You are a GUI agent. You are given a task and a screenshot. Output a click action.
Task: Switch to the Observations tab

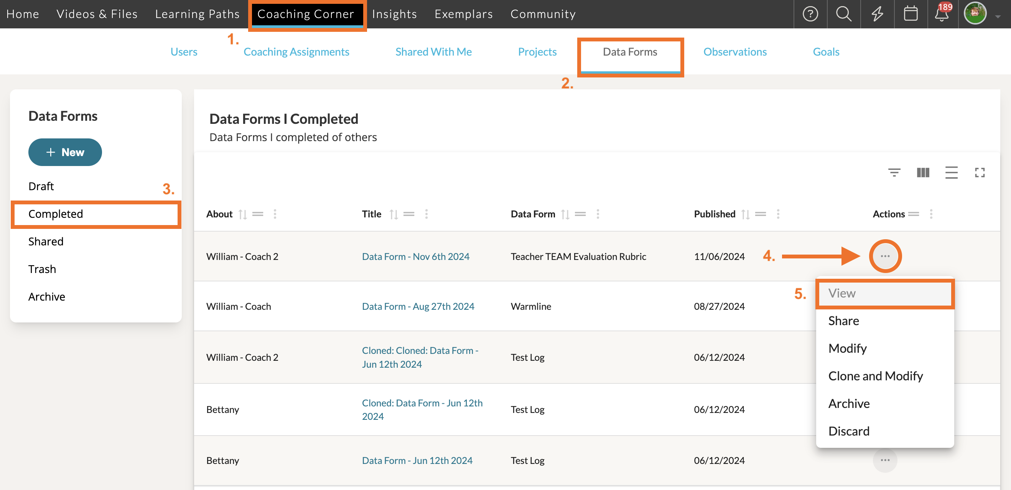tap(735, 52)
